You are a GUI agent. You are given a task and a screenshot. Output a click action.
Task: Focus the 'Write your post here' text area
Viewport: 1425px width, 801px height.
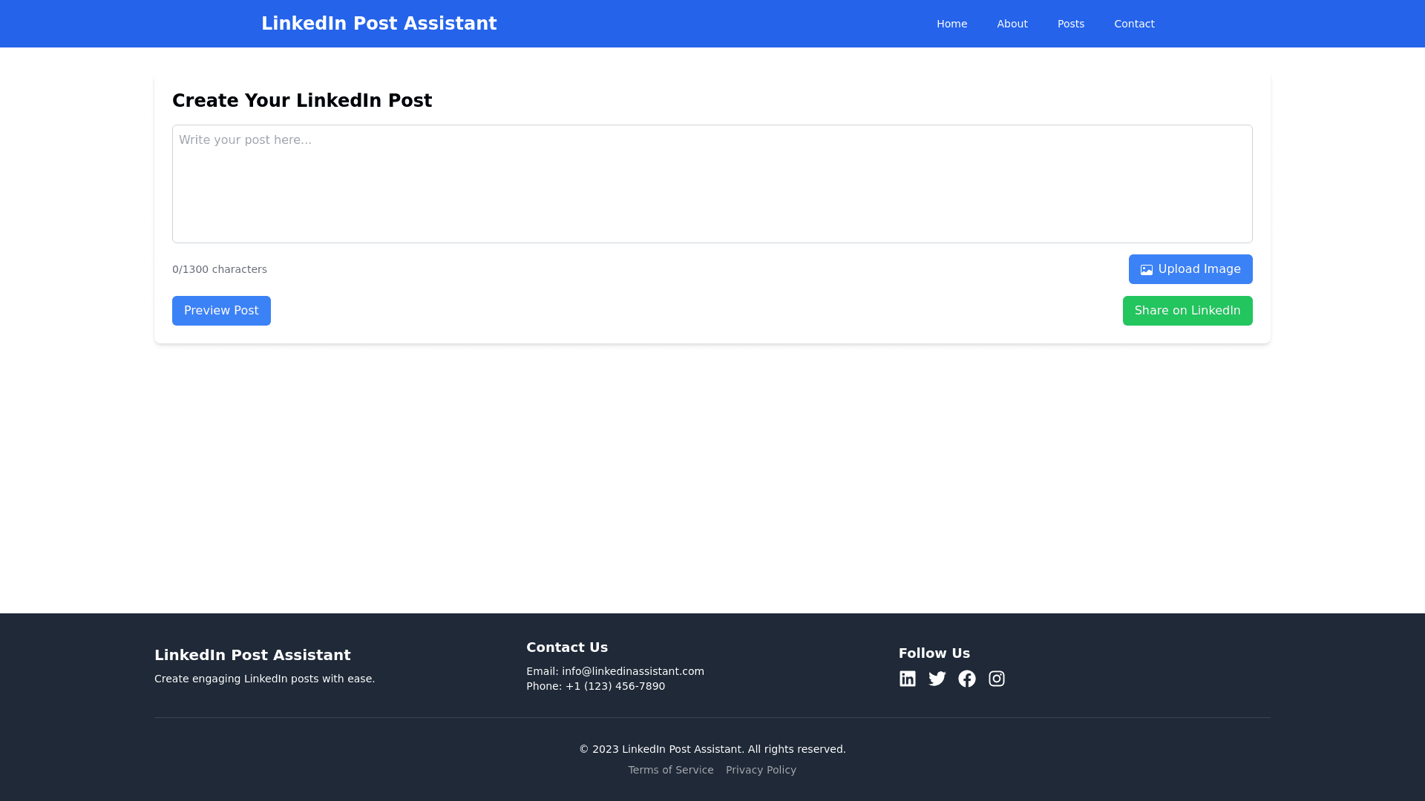(x=712, y=184)
